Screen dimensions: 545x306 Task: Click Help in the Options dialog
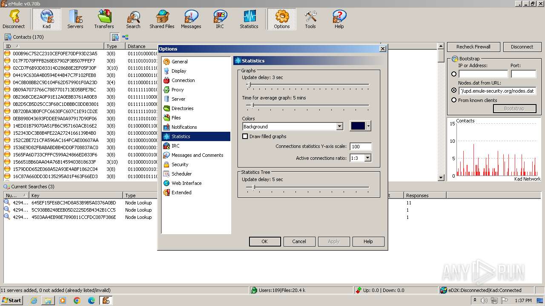point(368,241)
